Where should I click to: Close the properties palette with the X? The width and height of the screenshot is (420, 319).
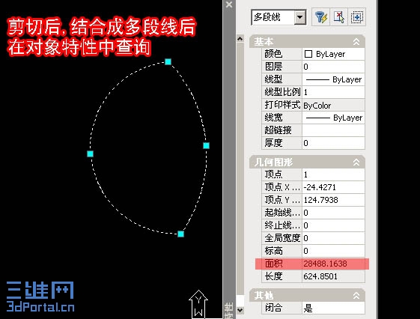pyautogui.click(x=229, y=4)
